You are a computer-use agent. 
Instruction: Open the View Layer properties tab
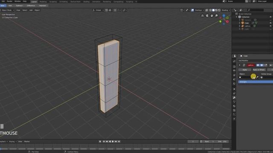coord(234,75)
